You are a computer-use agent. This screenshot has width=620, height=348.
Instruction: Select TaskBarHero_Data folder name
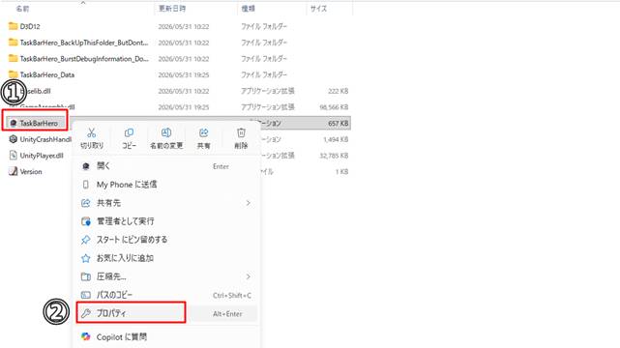point(47,75)
